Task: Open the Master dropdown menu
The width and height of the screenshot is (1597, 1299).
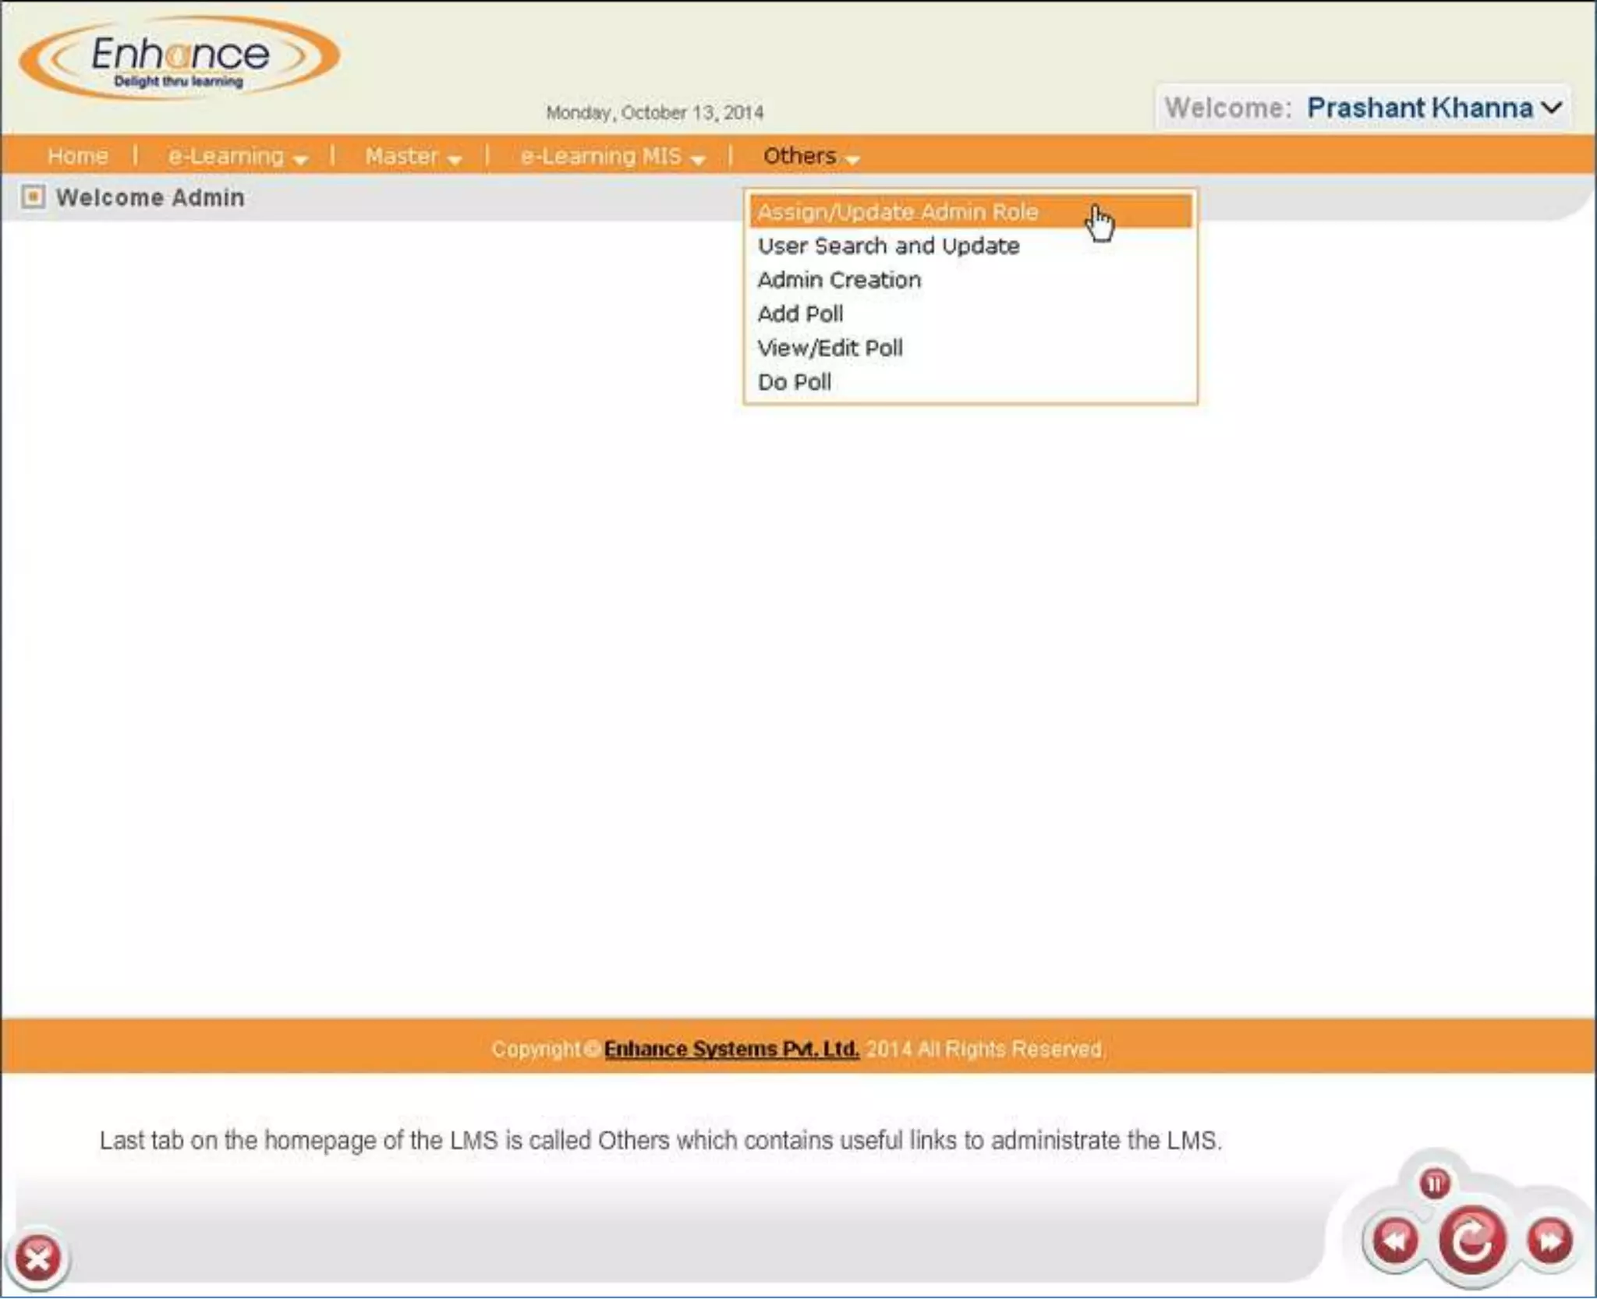Action: click(x=413, y=157)
